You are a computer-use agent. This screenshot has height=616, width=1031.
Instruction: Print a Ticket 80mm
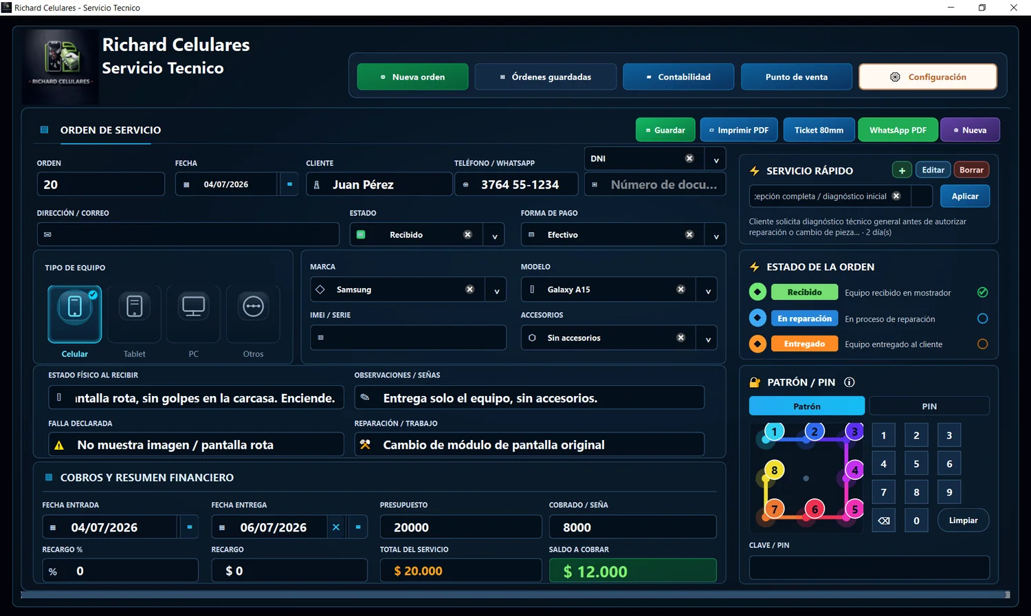pos(819,130)
